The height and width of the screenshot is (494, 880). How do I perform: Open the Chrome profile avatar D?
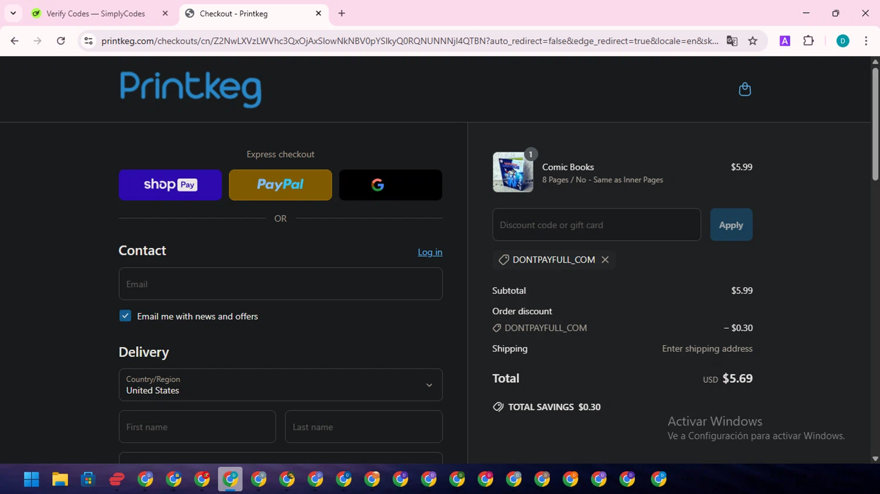[842, 40]
